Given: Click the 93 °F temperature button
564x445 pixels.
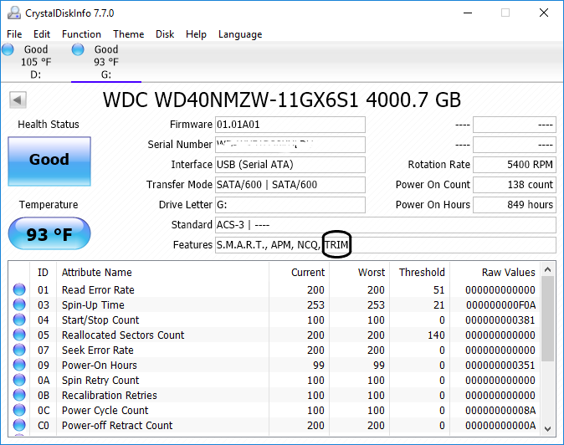Looking at the screenshot, I should point(49,233).
